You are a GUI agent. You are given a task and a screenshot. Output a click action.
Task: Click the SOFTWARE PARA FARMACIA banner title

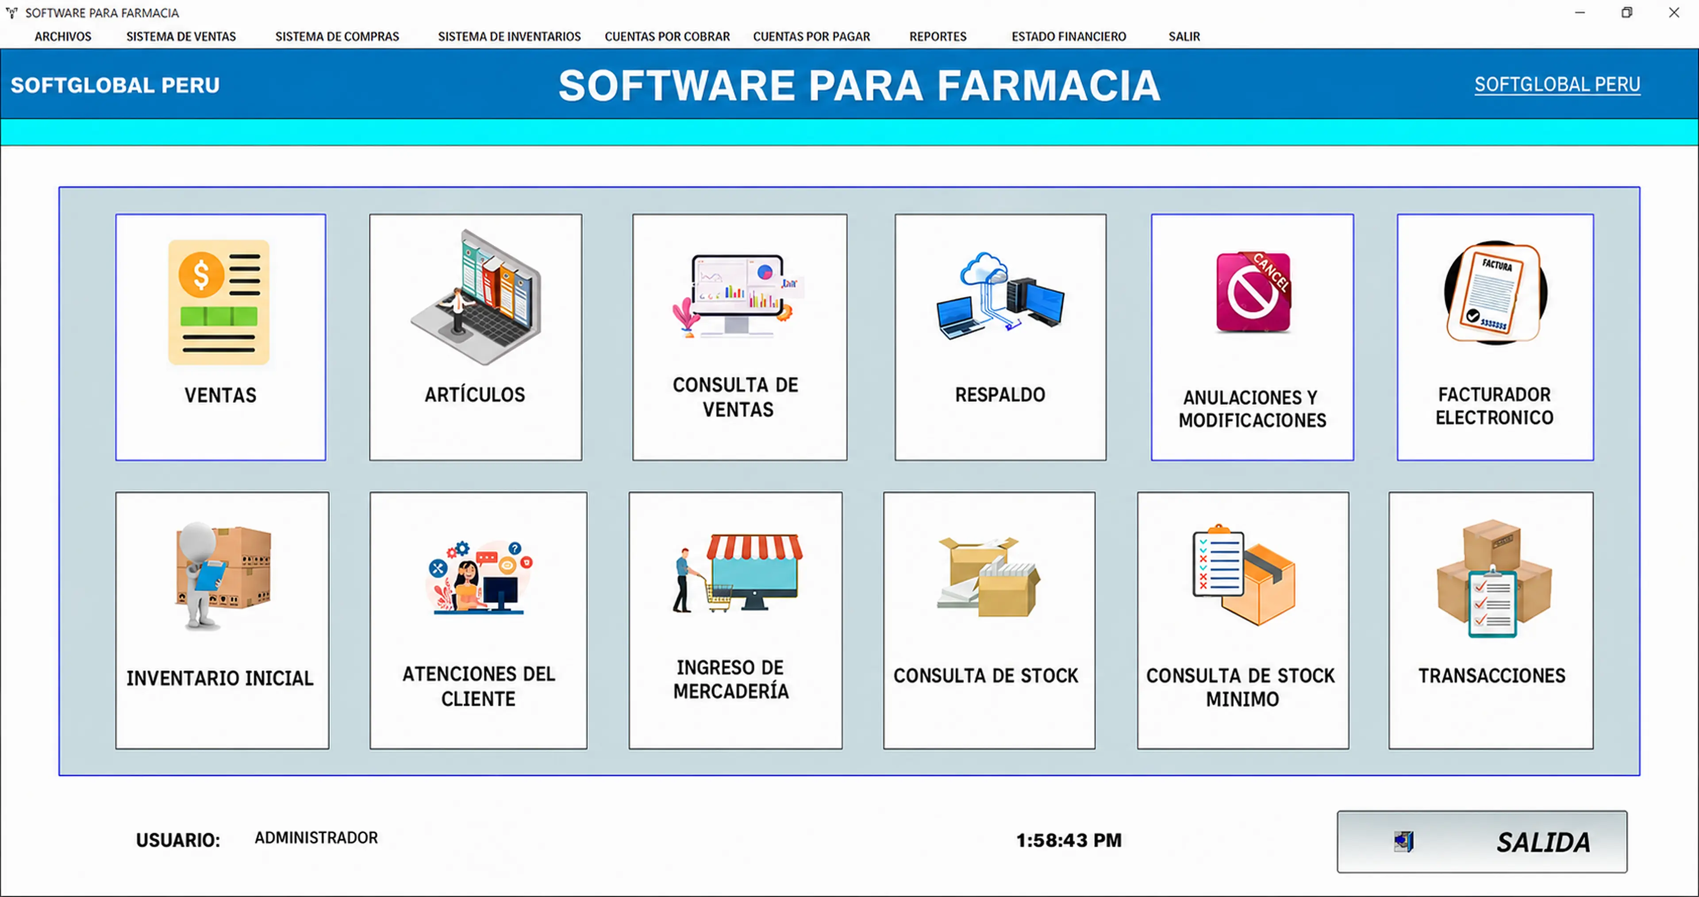[859, 86]
